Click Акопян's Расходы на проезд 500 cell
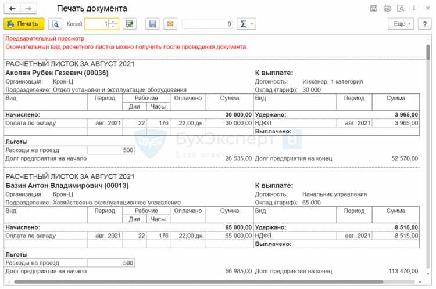The height and width of the screenshot is (289, 436). coord(110,150)
